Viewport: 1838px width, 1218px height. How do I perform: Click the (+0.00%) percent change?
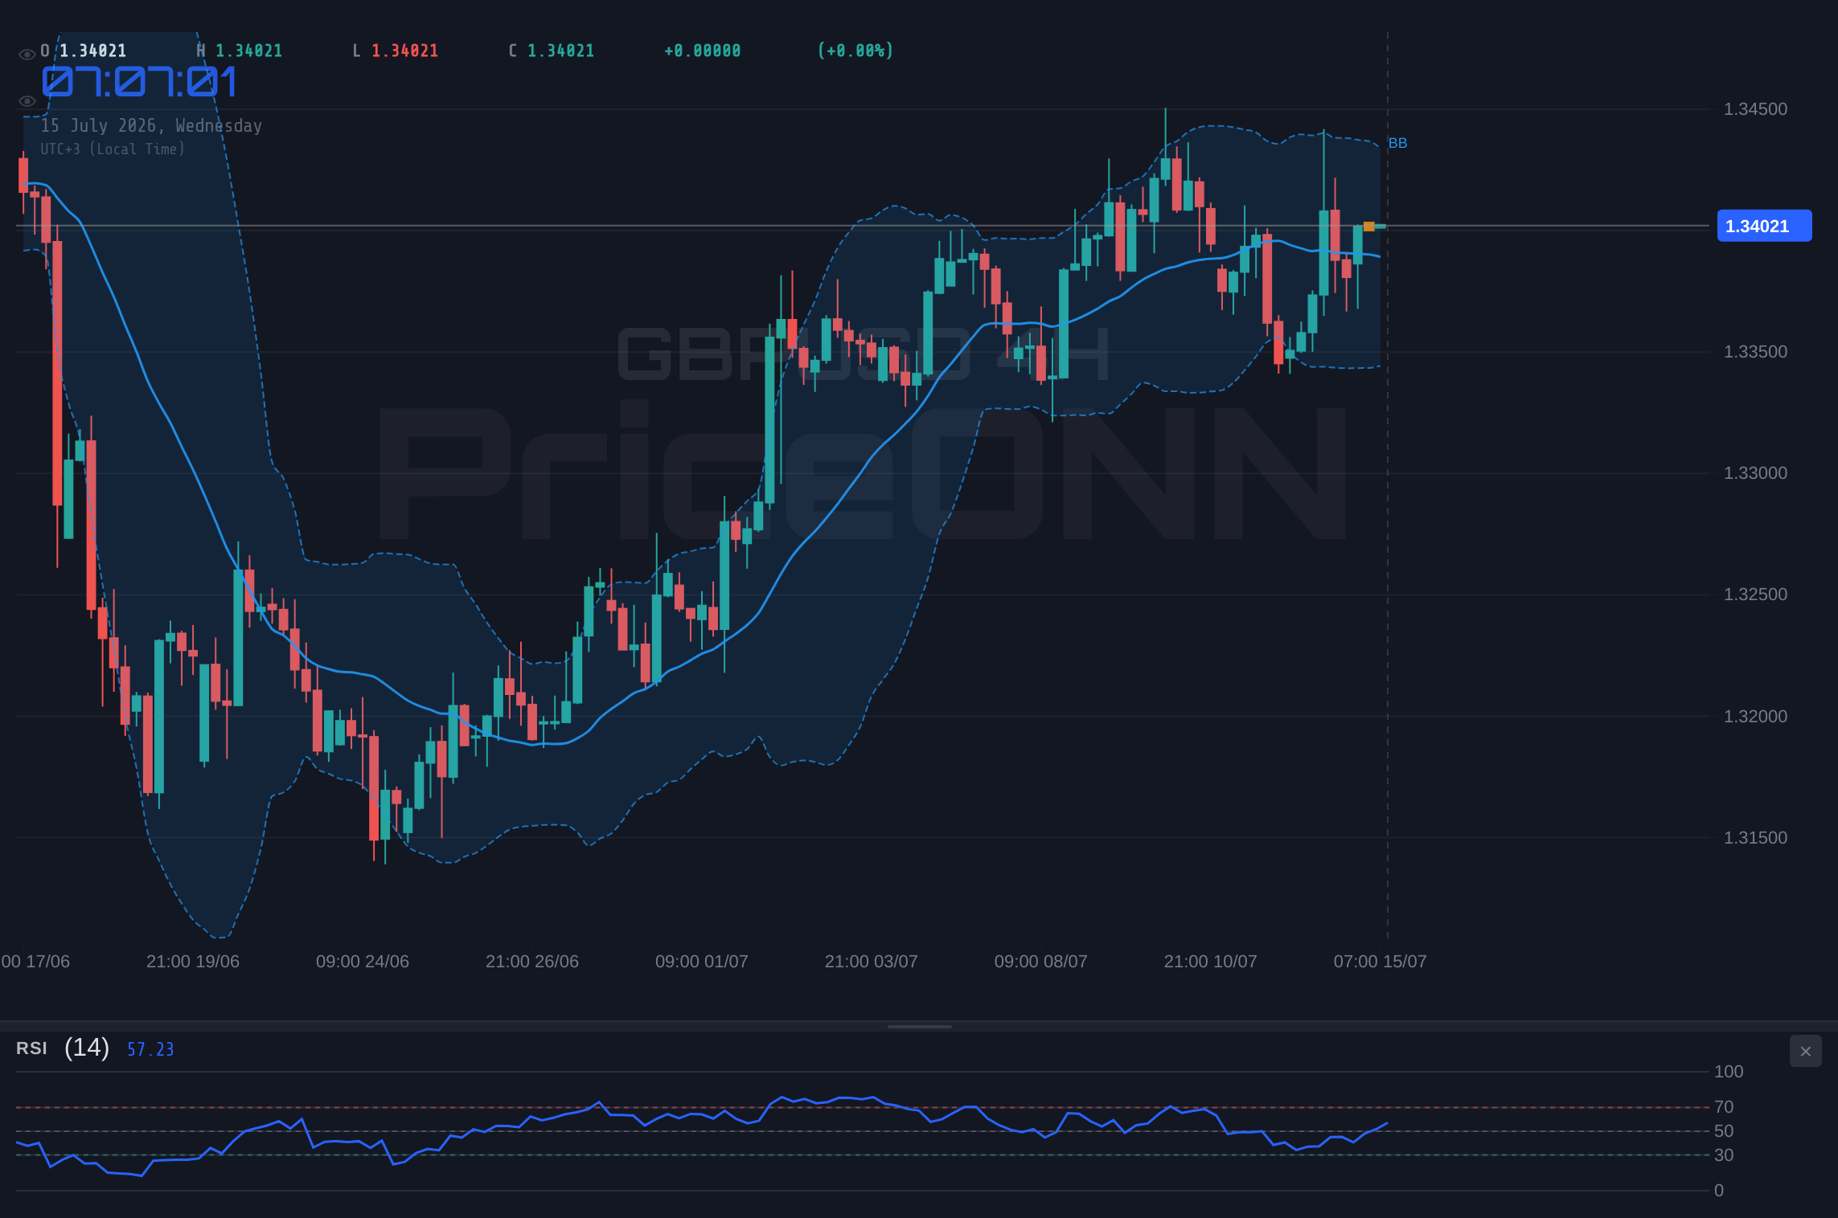[x=855, y=51]
